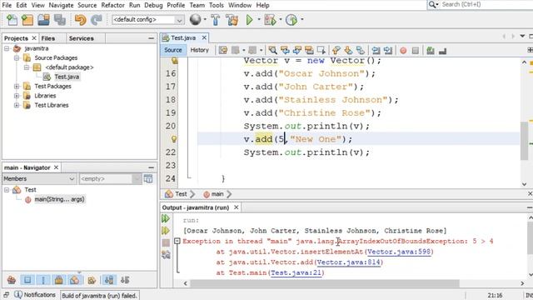The width and height of the screenshot is (533, 300).
Task: Toggle Sort by Source navigator button
Action: click(125, 280)
